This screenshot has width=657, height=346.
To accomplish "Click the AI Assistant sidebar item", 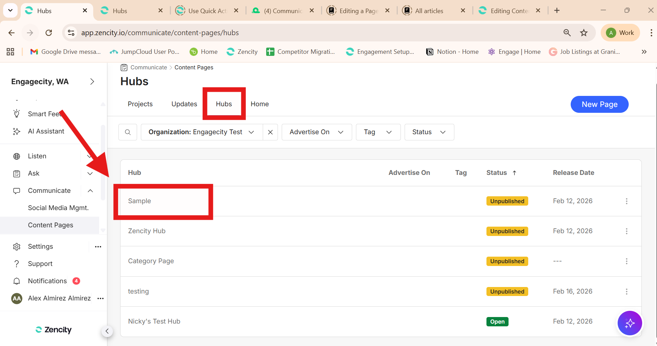I will [x=46, y=131].
